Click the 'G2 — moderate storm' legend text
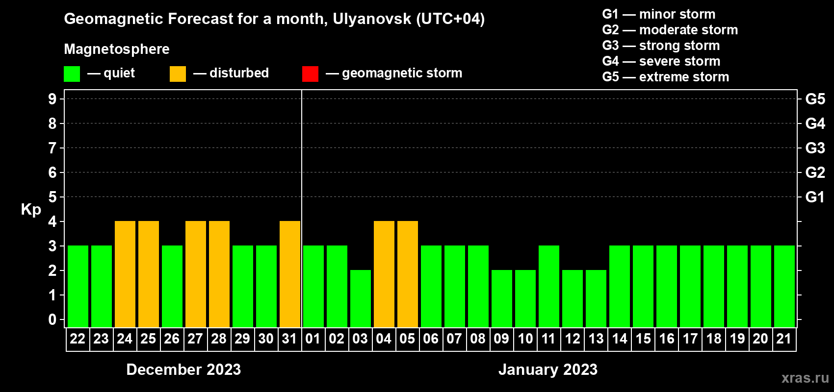Viewport: 834px width, 392px height. tap(670, 30)
